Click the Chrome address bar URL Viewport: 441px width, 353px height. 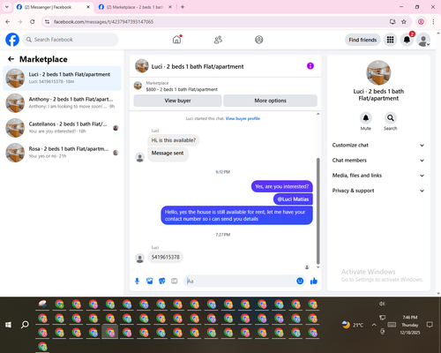[103, 22]
